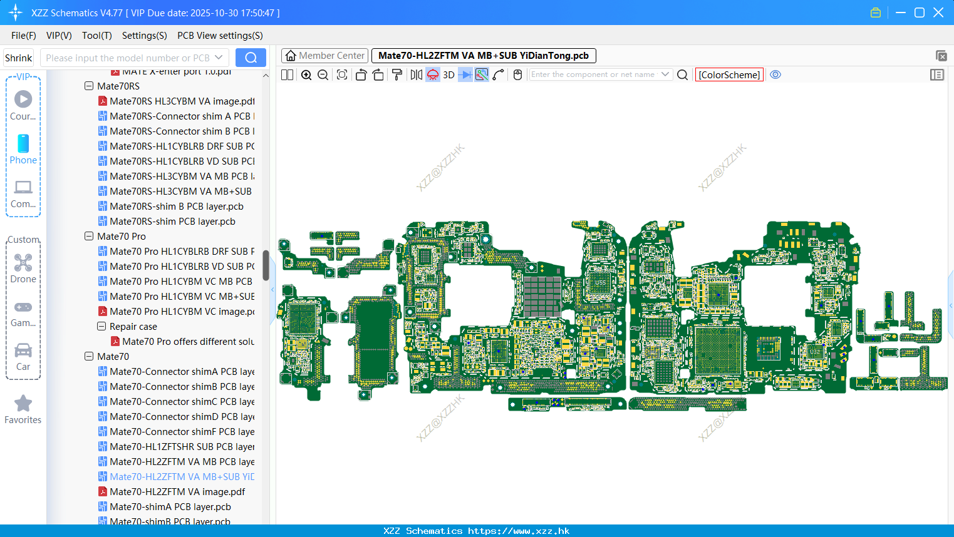Open Mate70-HL2ZFTM VA image.pdf
Image resolution: width=954 pixels, height=537 pixels.
tap(172, 492)
